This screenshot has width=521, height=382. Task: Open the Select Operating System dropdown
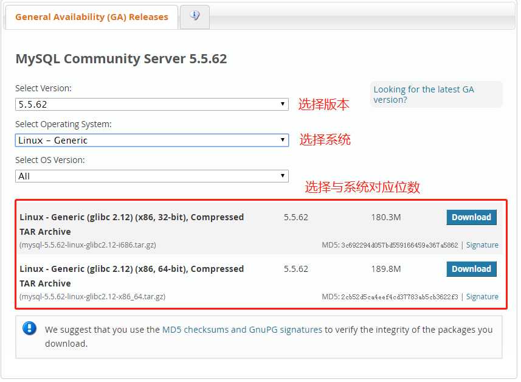click(x=152, y=141)
